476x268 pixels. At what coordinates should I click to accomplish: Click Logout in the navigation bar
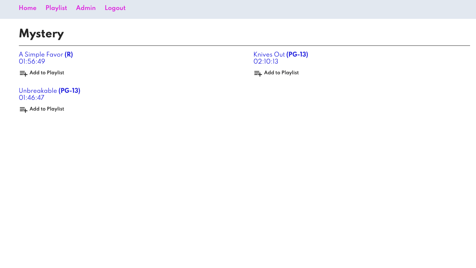115,8
